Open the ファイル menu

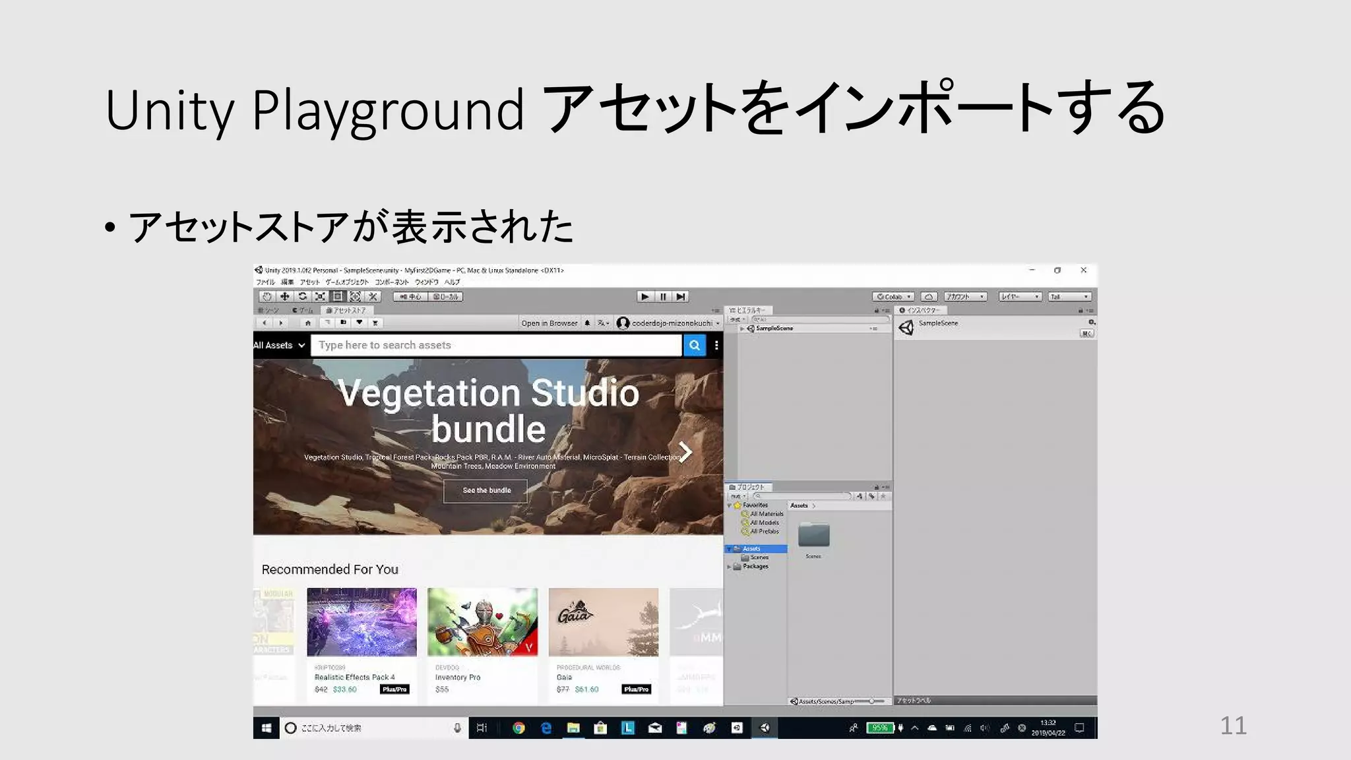(x=265, y=282)
